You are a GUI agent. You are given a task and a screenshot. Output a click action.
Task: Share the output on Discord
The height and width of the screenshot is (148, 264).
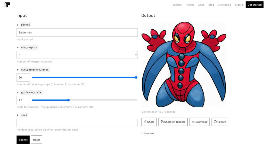coord(173,122)
